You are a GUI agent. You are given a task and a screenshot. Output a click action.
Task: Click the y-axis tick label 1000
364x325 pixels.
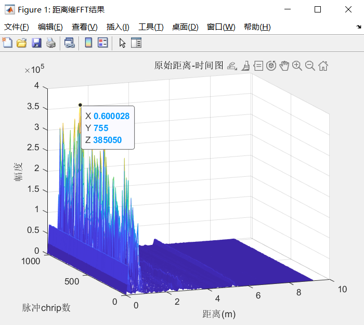(x=31, y=262)
